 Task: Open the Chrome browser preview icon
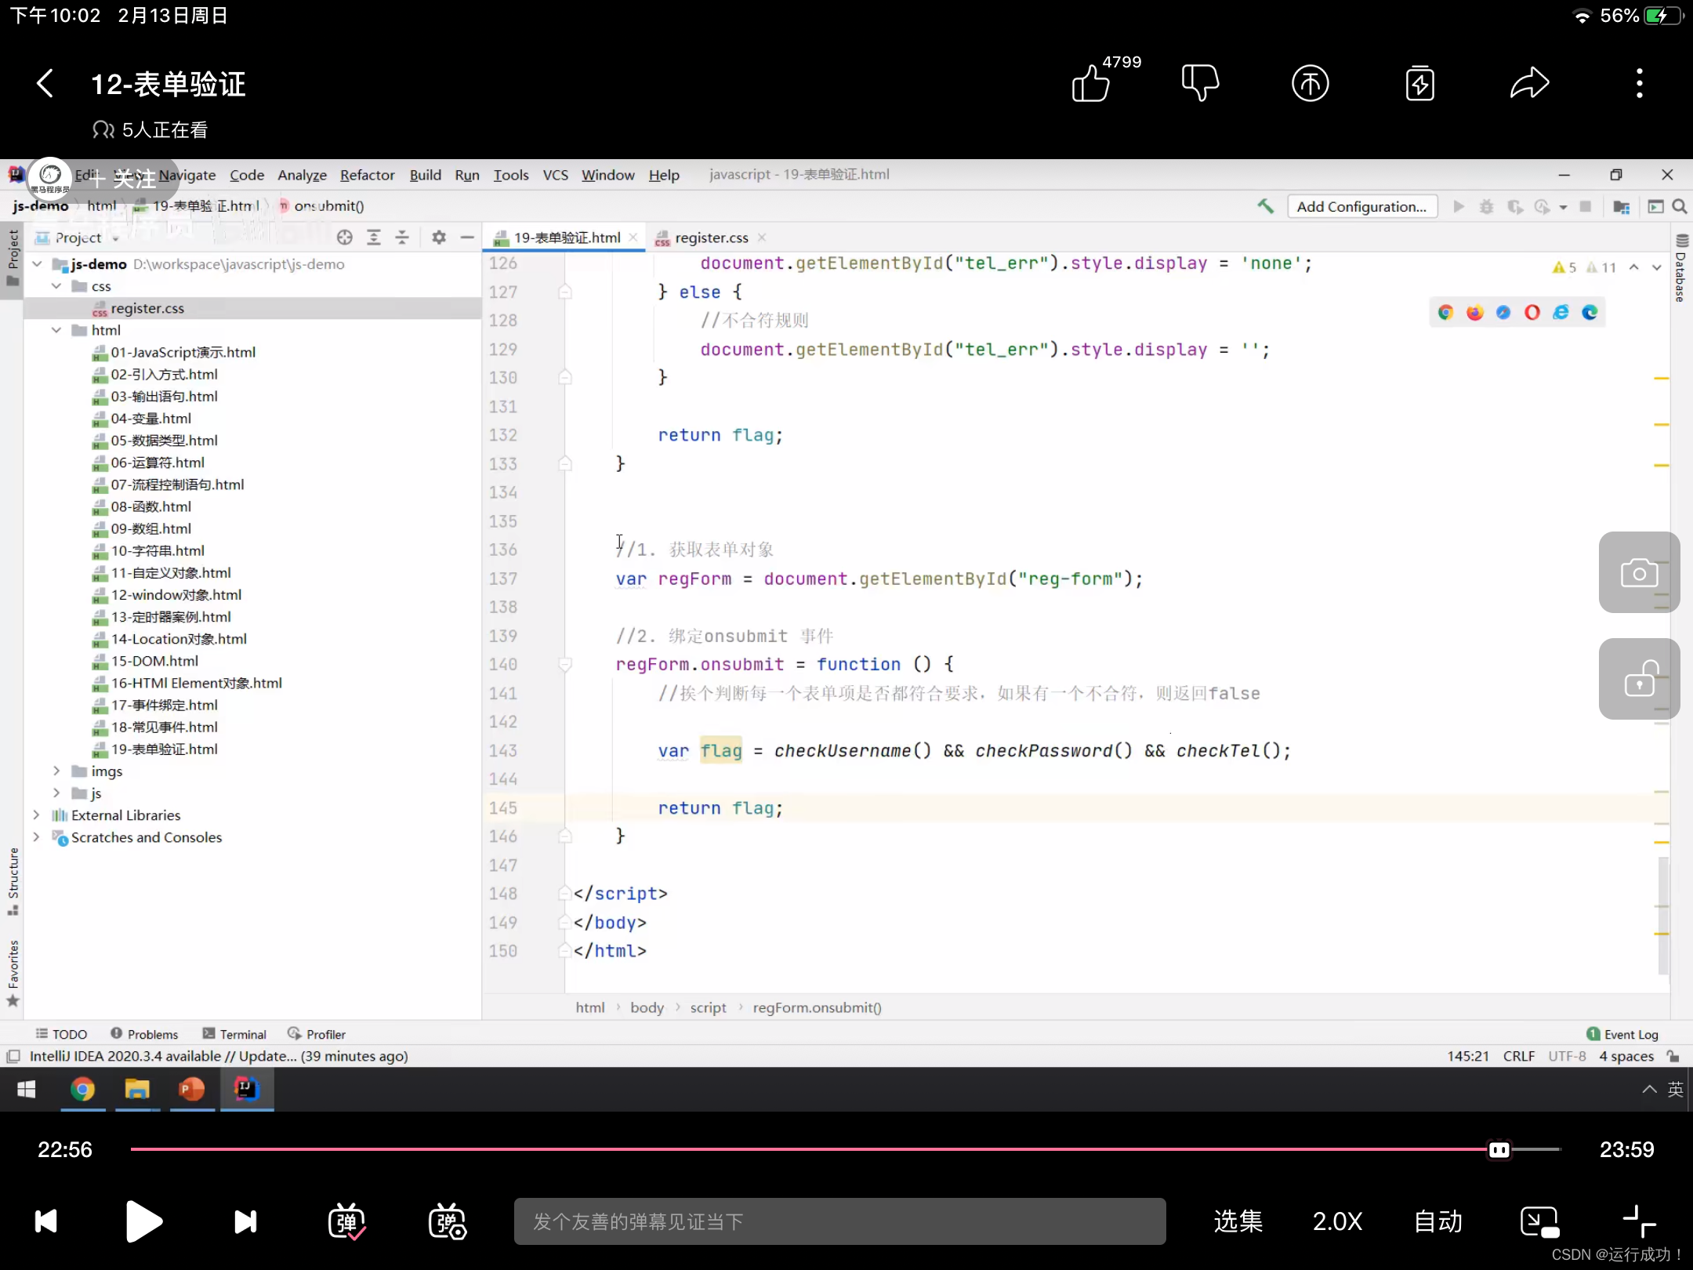pos(1446,313)
